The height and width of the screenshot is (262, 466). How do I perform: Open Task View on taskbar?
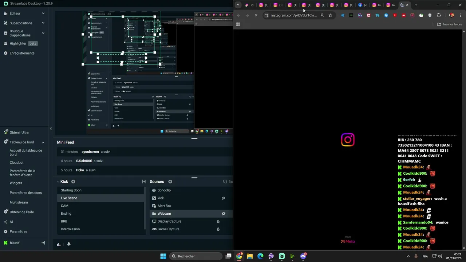point(229,256)
